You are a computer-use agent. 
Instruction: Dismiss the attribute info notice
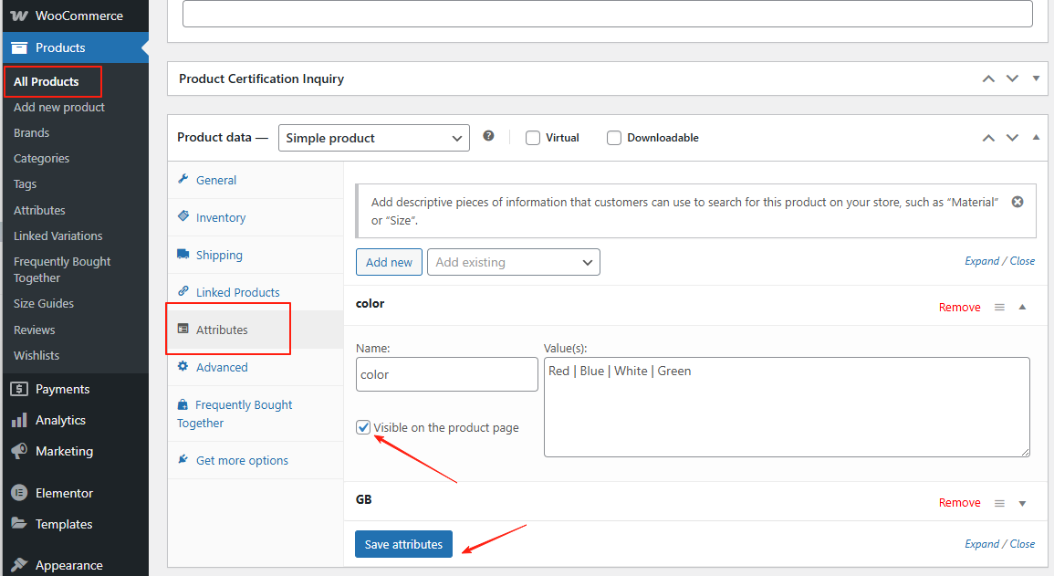[x=1017, y=202]
